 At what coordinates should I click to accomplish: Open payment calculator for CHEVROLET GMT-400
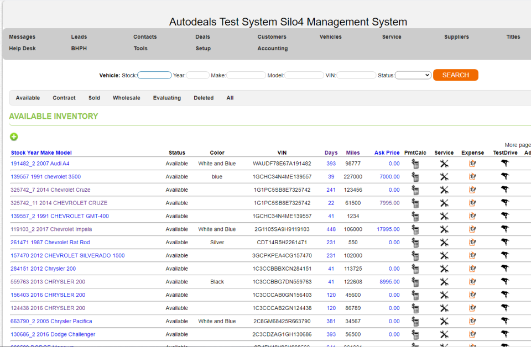pyautogui.click(x=415, y=217)
